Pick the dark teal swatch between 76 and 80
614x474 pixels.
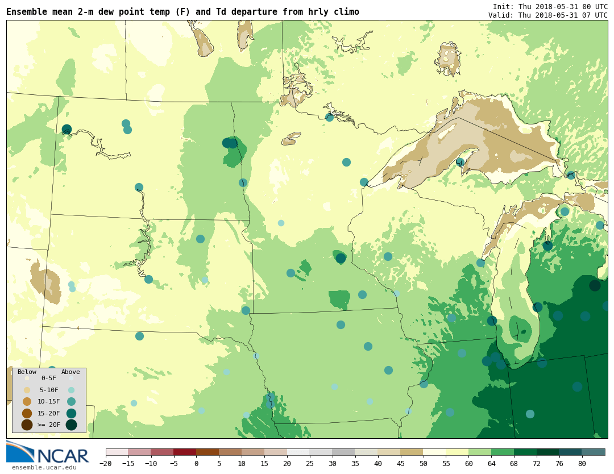571,452
